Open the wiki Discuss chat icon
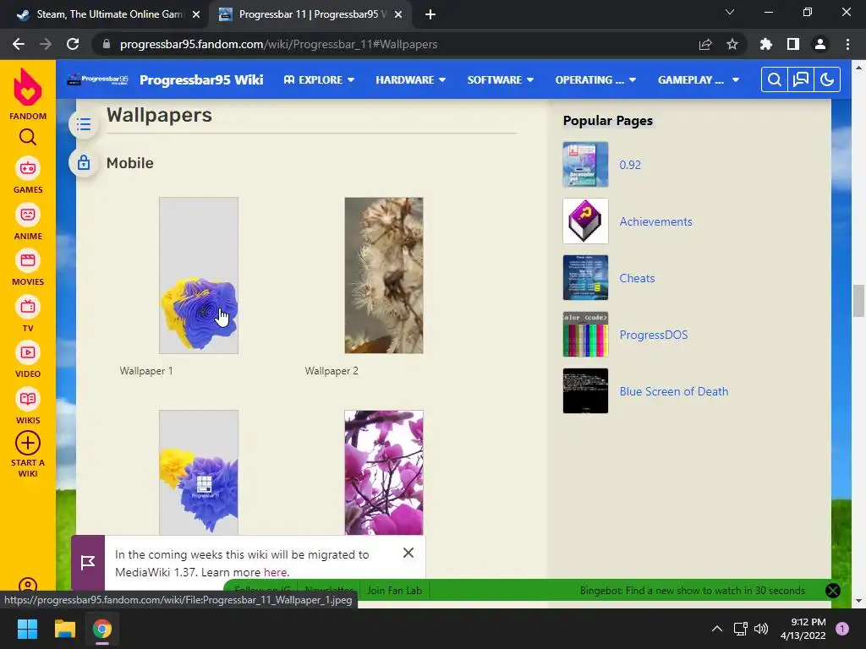The width and height of the screenshot is (866, 649). point(801,80)
